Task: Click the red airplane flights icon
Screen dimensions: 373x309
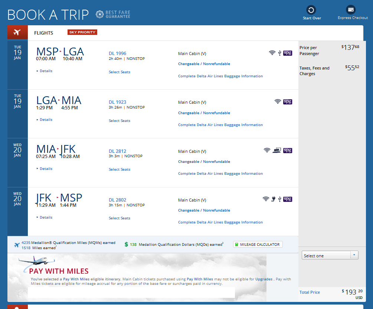Action: coord(17,32)
